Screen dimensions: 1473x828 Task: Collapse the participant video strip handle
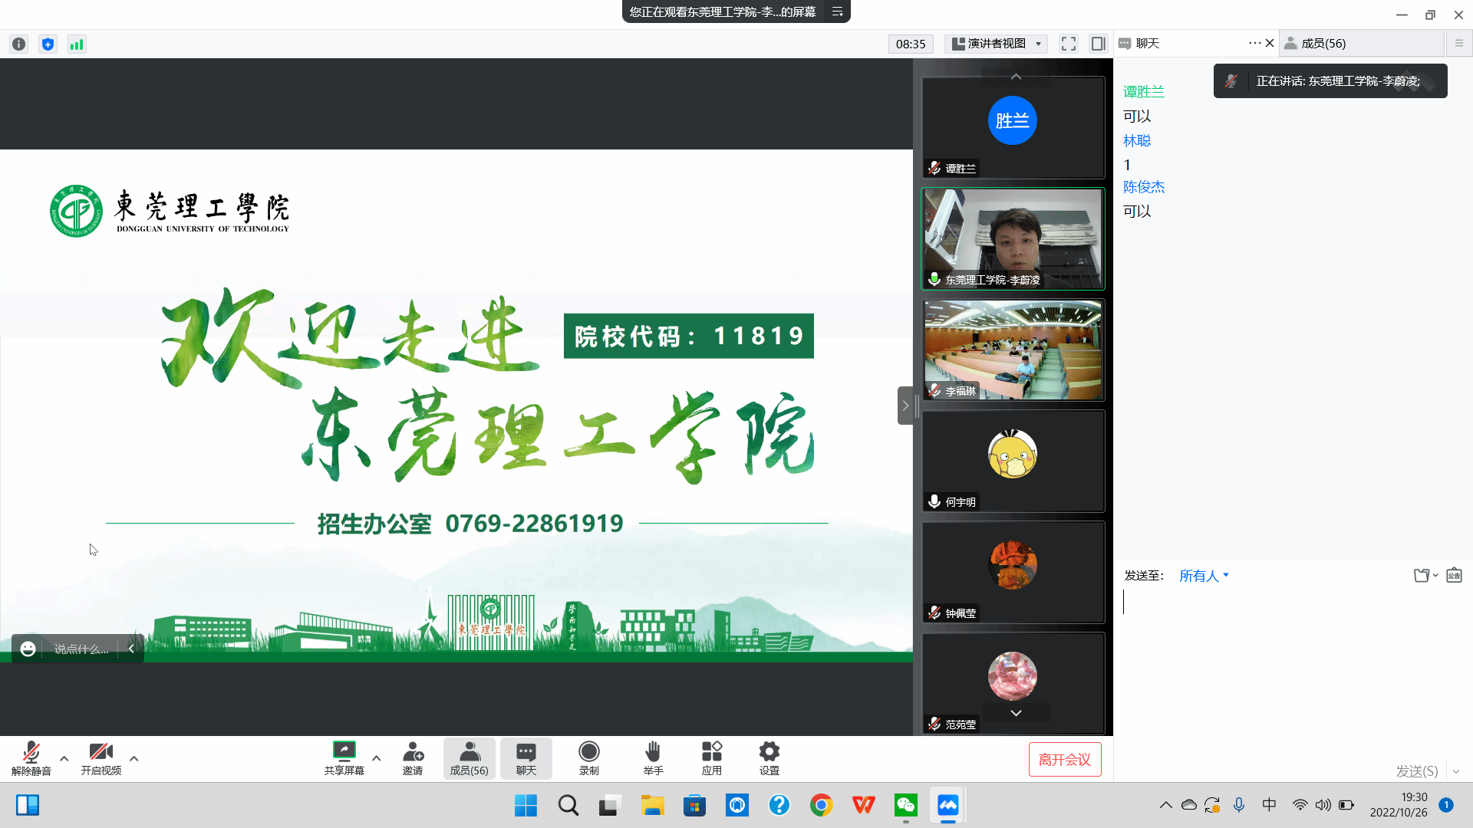click(905, 406)
